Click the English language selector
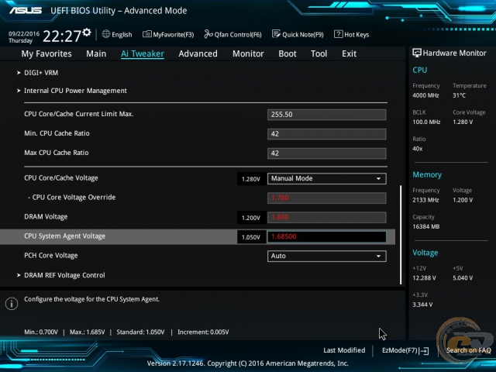Image resolution: width=496 pixels, height=372 pixels. point(117,34)
